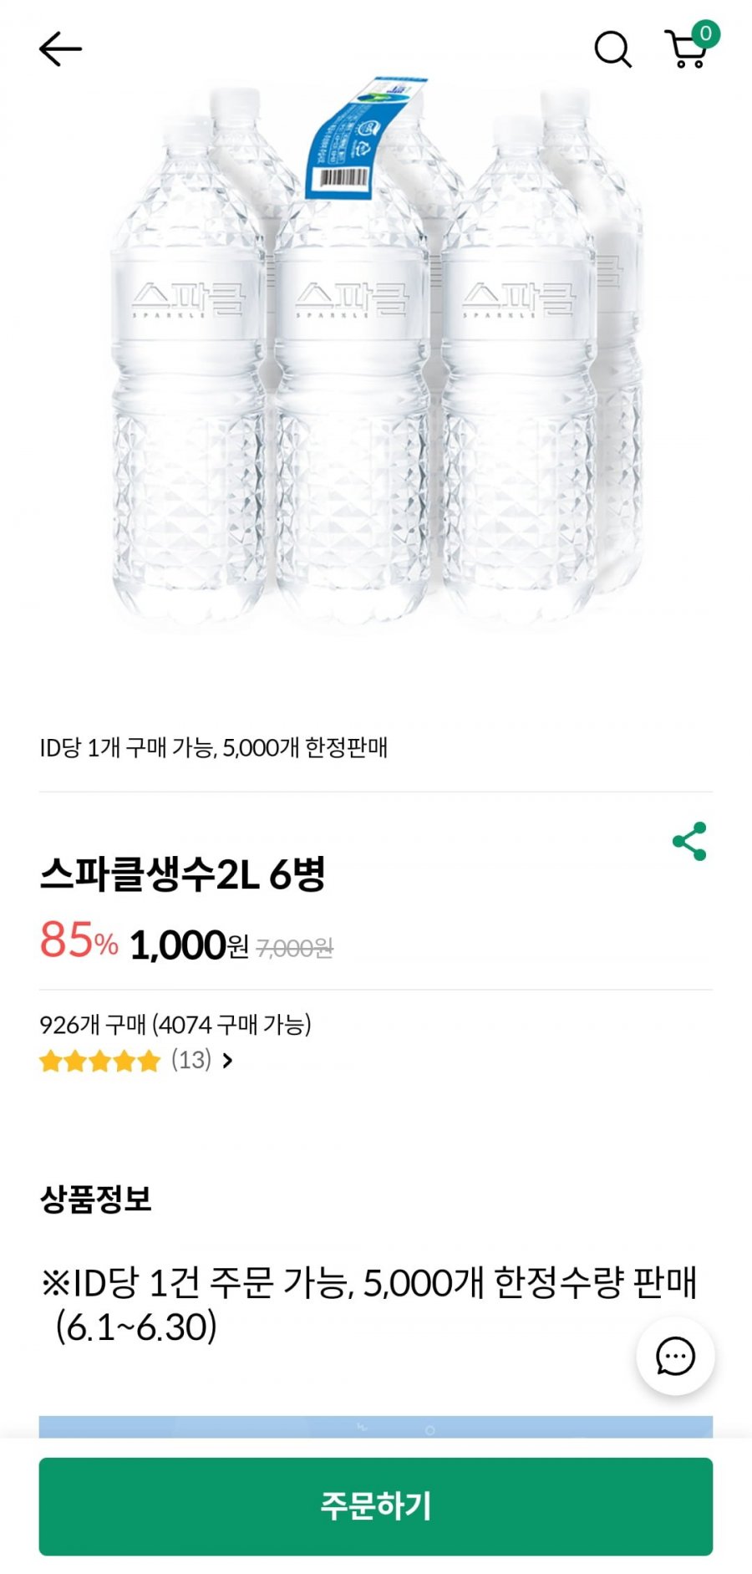The width and height of the screenshot is (752, 1574).
Task: Tap the blue banner above order button
Action: 376,1427
